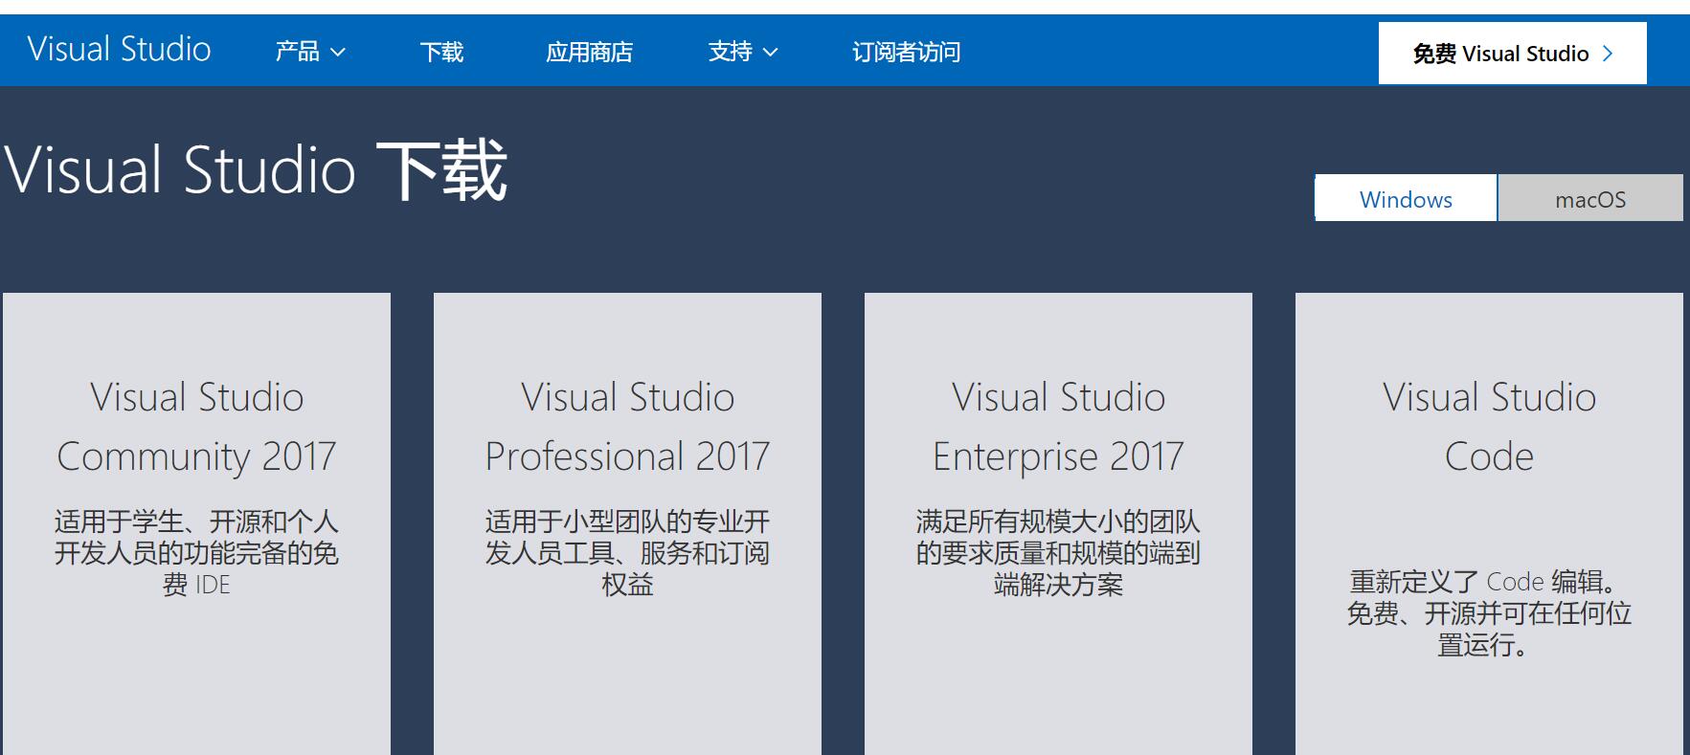Screen dimensions: 1690x755
Task: Switch to the Windows tab
Action: pos(1406,198)
